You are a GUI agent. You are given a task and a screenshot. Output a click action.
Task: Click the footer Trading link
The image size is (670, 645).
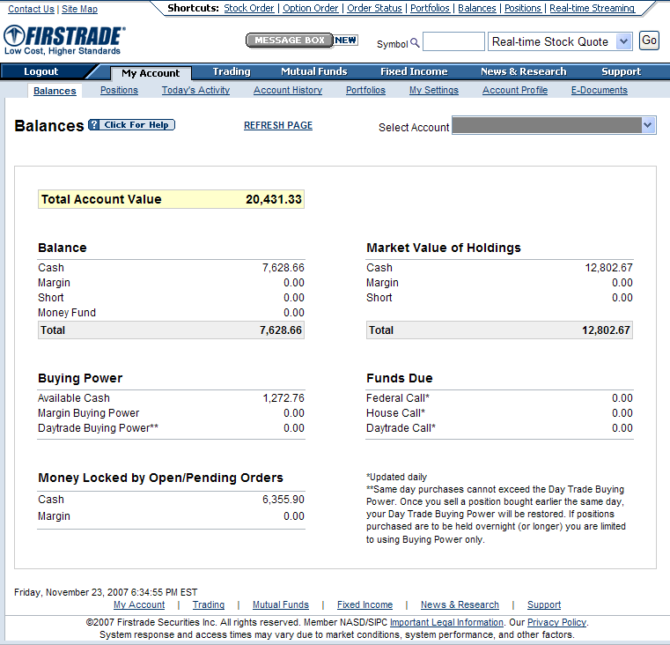pos(209,604)
